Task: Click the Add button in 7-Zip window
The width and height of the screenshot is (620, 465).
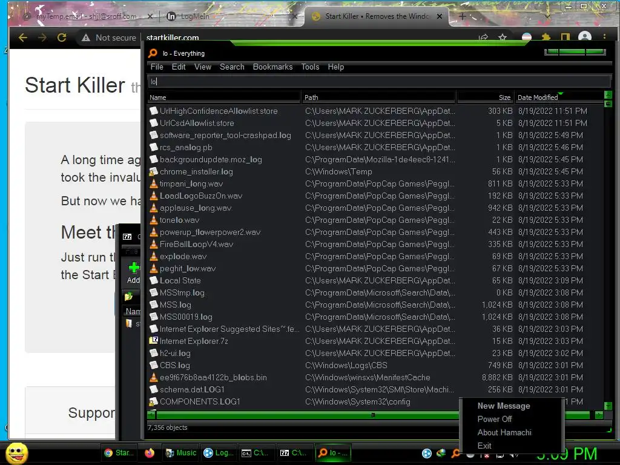Action: (x=134, y=273)
